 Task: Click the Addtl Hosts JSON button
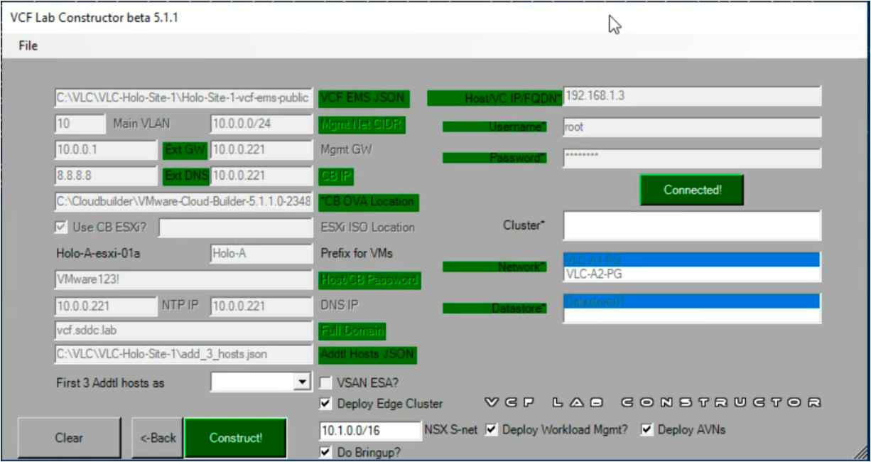point(367,354)
